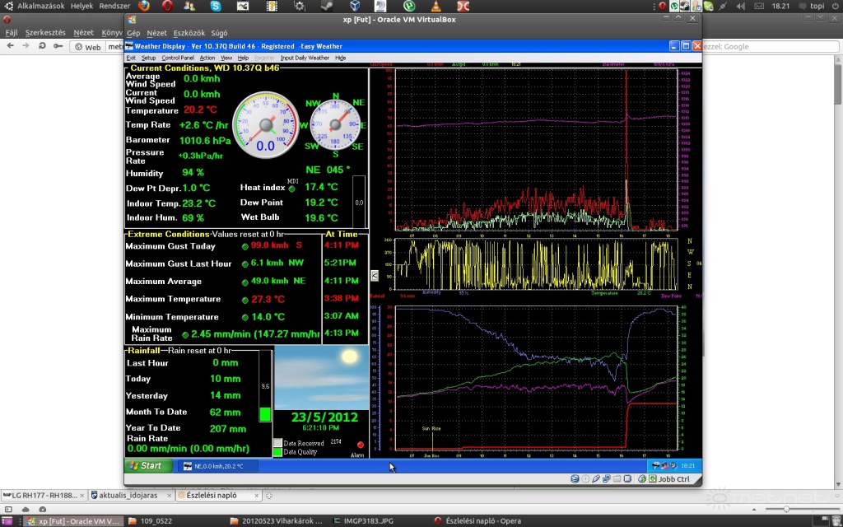Toggle the Maximum Gust Today indicator dot

[245, 246]
